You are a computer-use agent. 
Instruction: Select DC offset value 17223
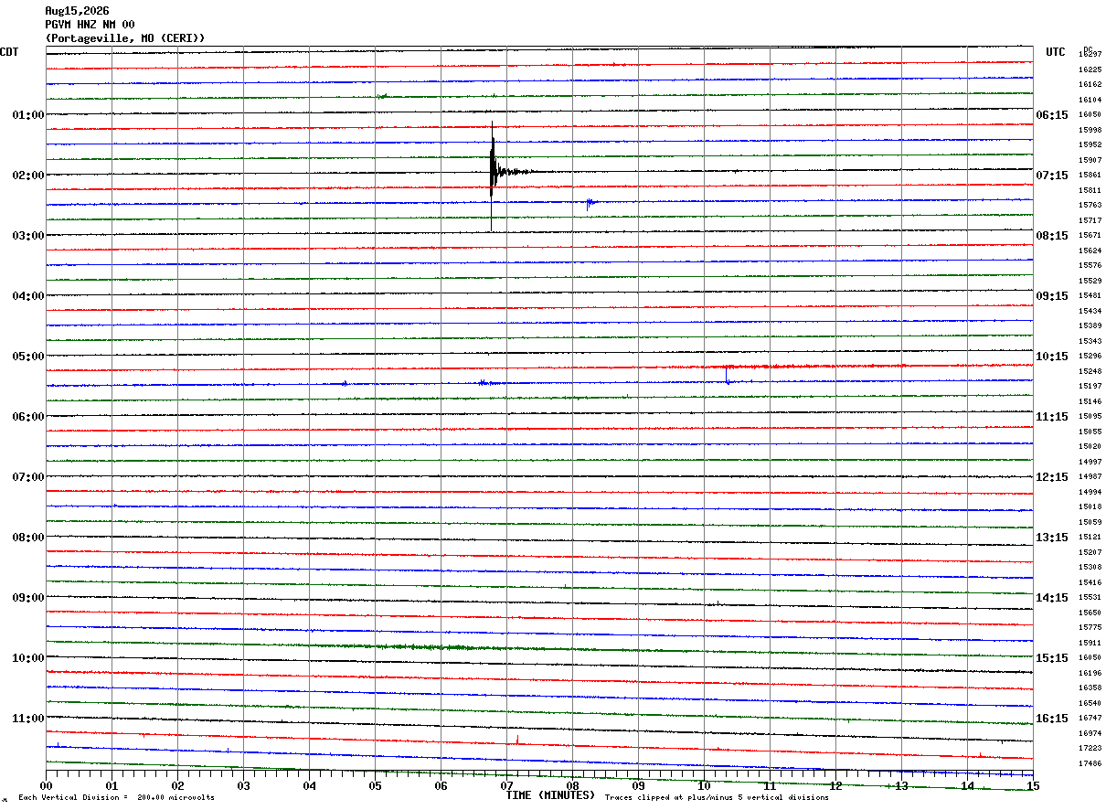pos(1090,748)
